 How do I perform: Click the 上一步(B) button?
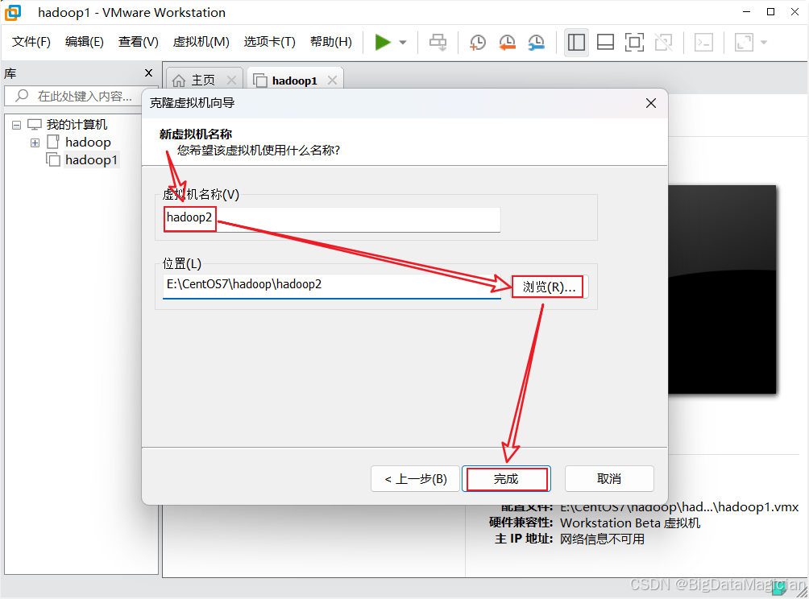tap(415, 479)
